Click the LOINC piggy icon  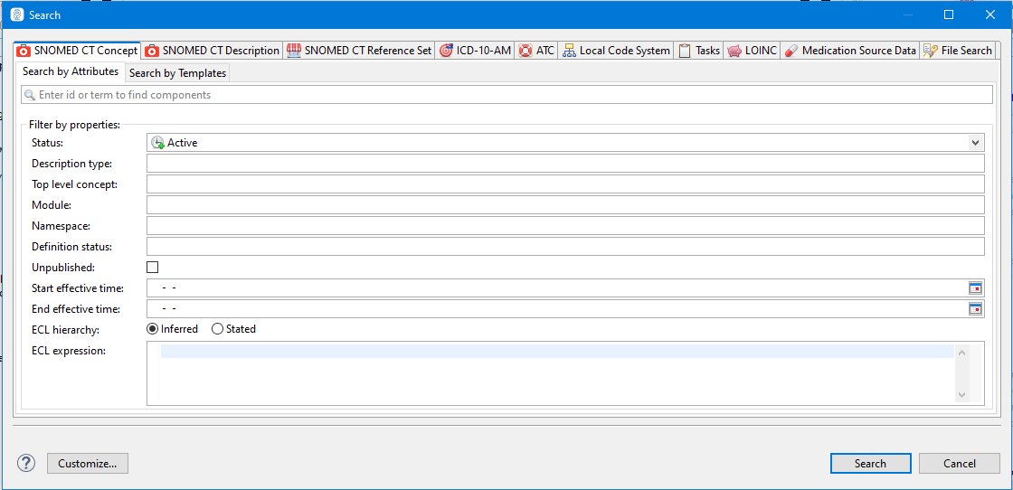click(734, 51)
